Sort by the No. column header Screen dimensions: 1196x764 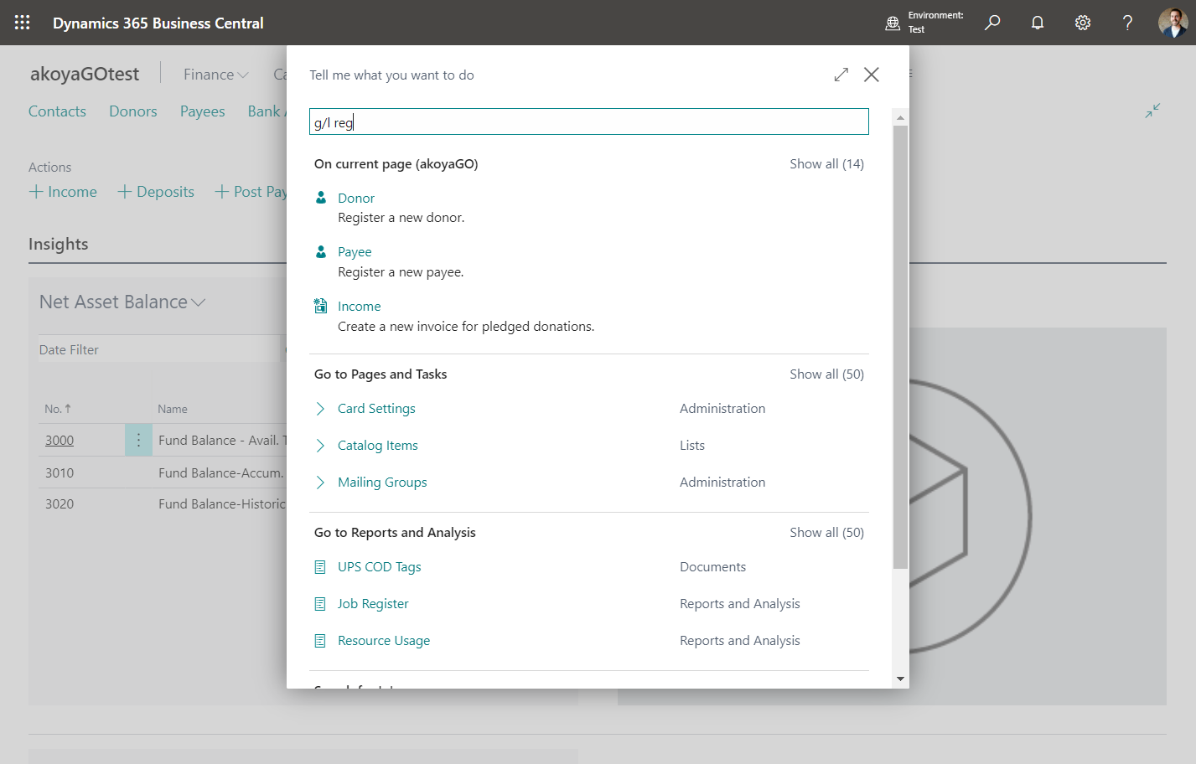(58, 409)
